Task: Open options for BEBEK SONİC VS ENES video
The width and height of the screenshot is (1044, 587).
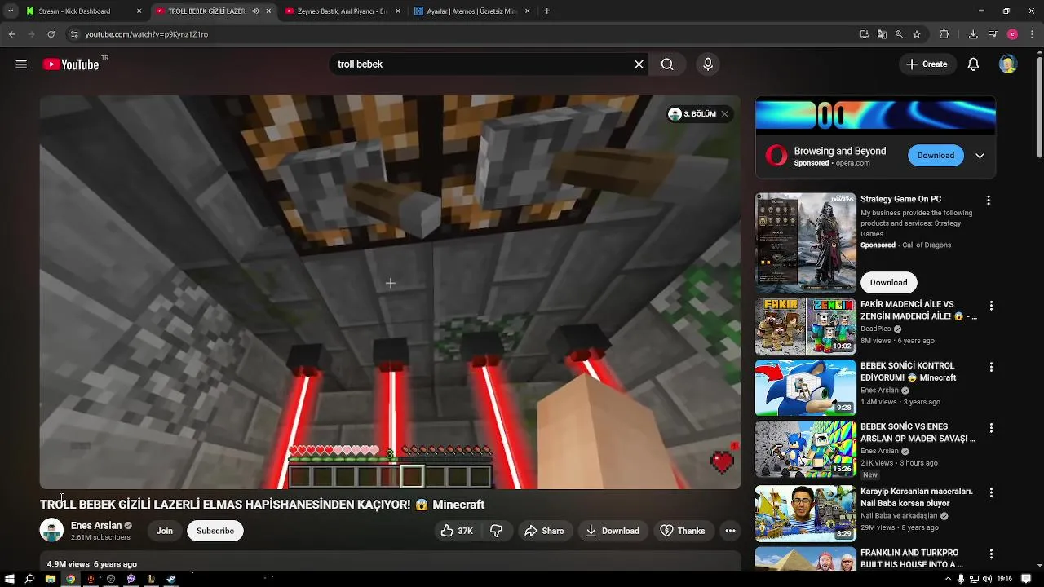Action: 991,428
